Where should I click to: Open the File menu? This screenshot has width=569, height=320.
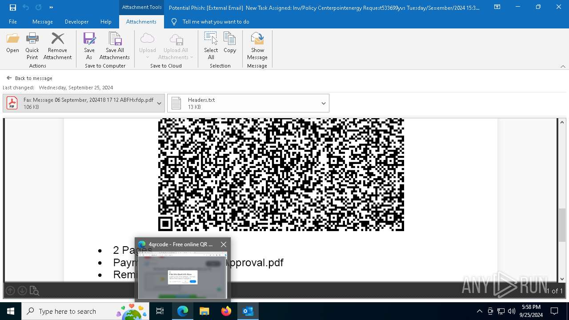13,22
